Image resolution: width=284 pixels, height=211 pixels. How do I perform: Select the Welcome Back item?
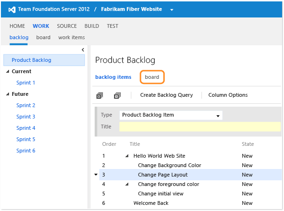tap(151, 203)
